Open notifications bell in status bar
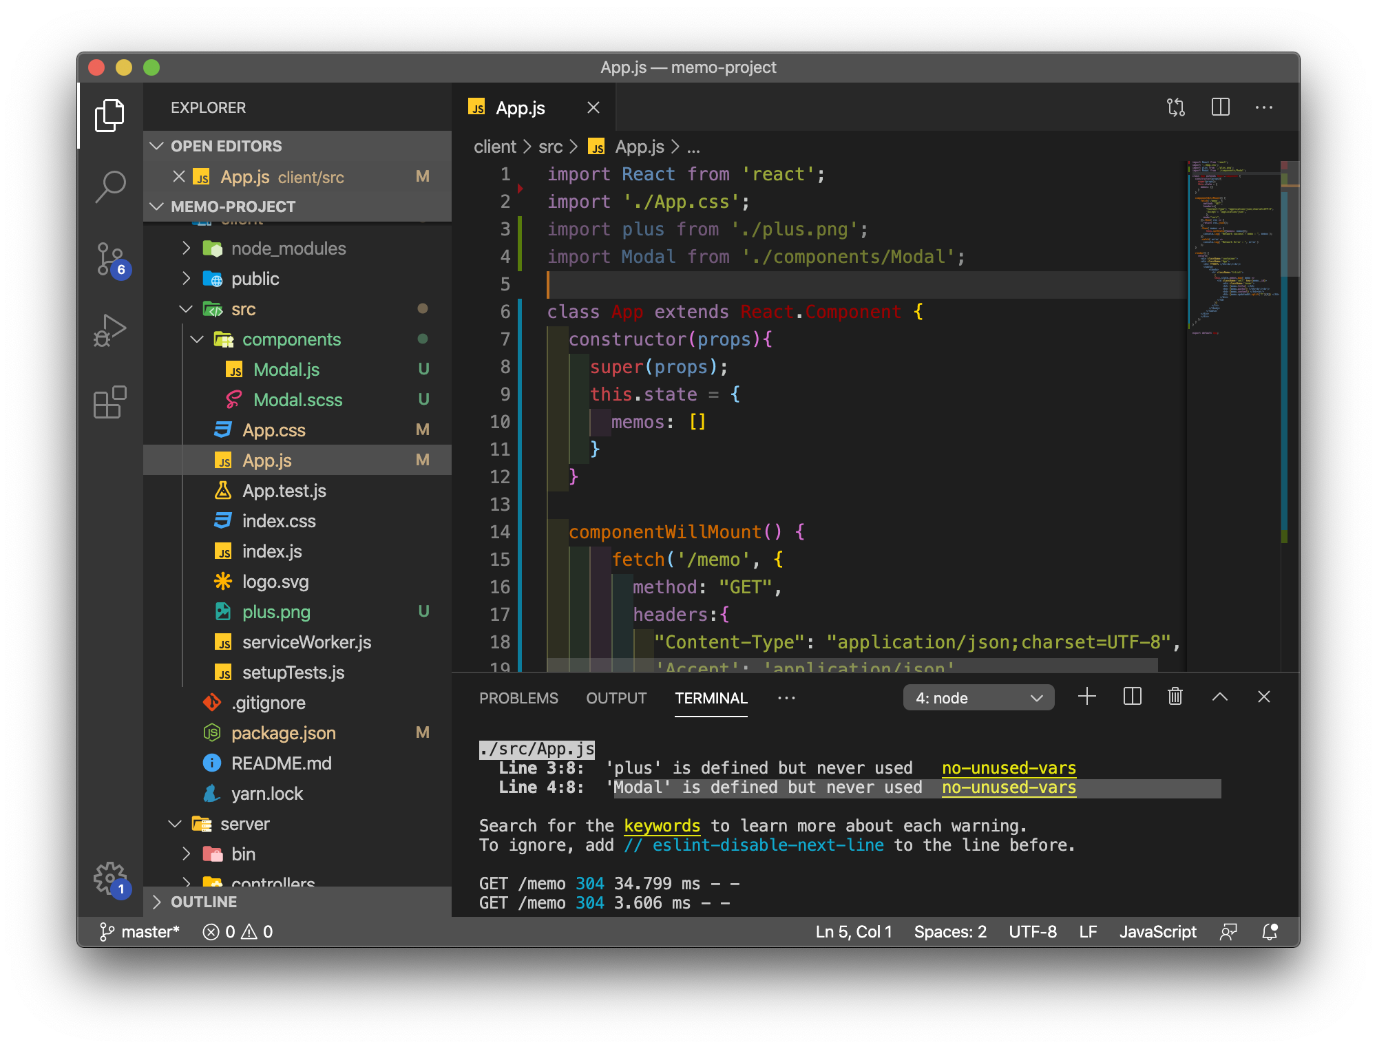The height and width of the screenshot is (1049, 1377). point(1270,931)
